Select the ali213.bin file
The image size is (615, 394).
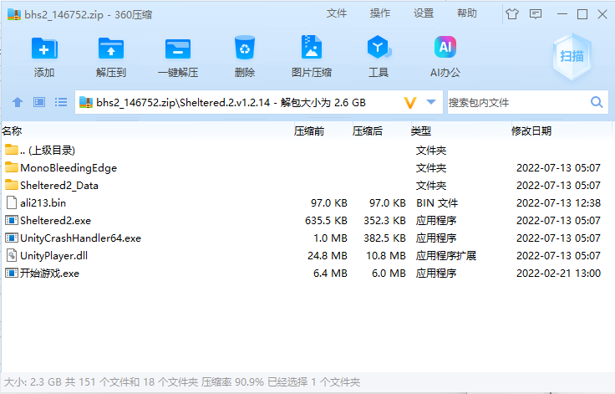pos(307,202)
